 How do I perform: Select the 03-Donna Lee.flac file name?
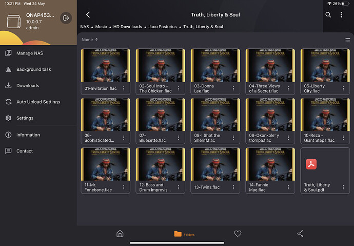204,88
